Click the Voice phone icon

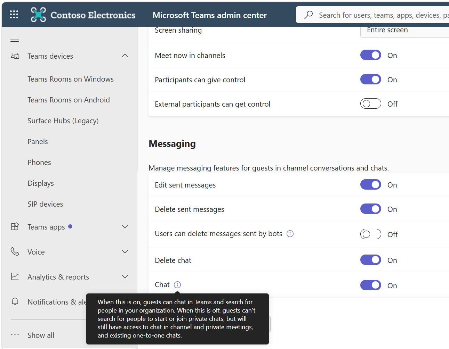[x=15, y=252]
